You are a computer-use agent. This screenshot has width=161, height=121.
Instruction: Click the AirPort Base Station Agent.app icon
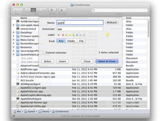tap(18, 77)
